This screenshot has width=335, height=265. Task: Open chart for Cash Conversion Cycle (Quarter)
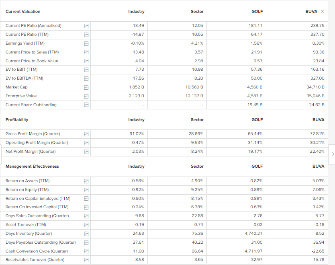coord(86,251)
